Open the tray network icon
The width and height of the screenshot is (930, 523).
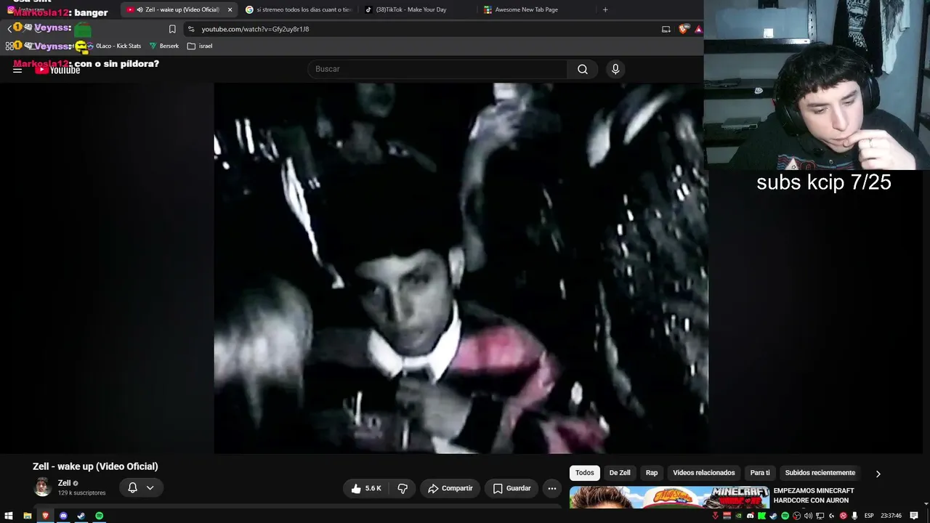click(820, 516)
